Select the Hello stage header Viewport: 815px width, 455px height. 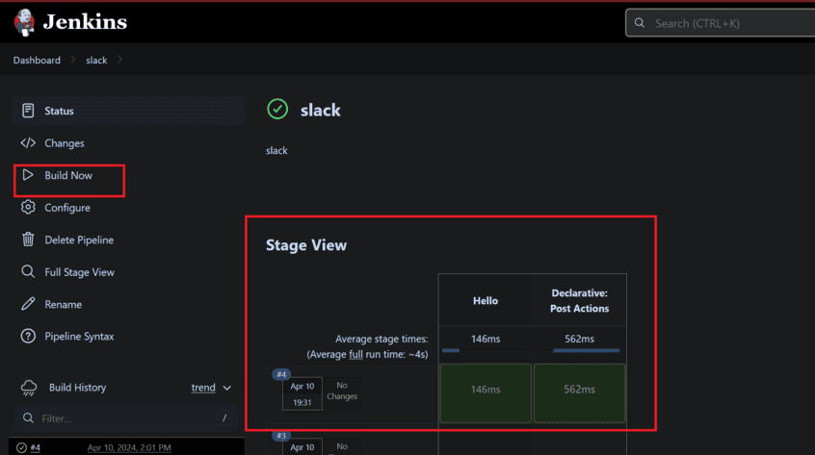(486, 300)
